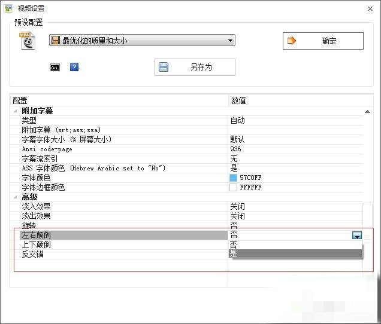Click the 确定 button
Image resolution: width=381 pixels, height=324 pixels.
click(323, 41)
